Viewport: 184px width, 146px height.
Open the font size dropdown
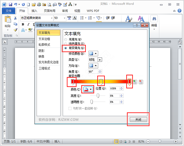(x=64, y=18)
